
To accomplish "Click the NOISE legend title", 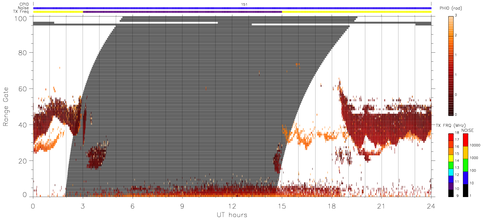I will 468,130.
